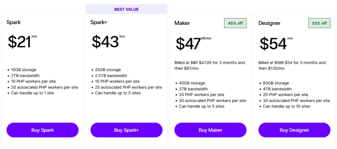Click the $43 per month price
Viewport: 337px width, 149px height.
pos(108,41)
